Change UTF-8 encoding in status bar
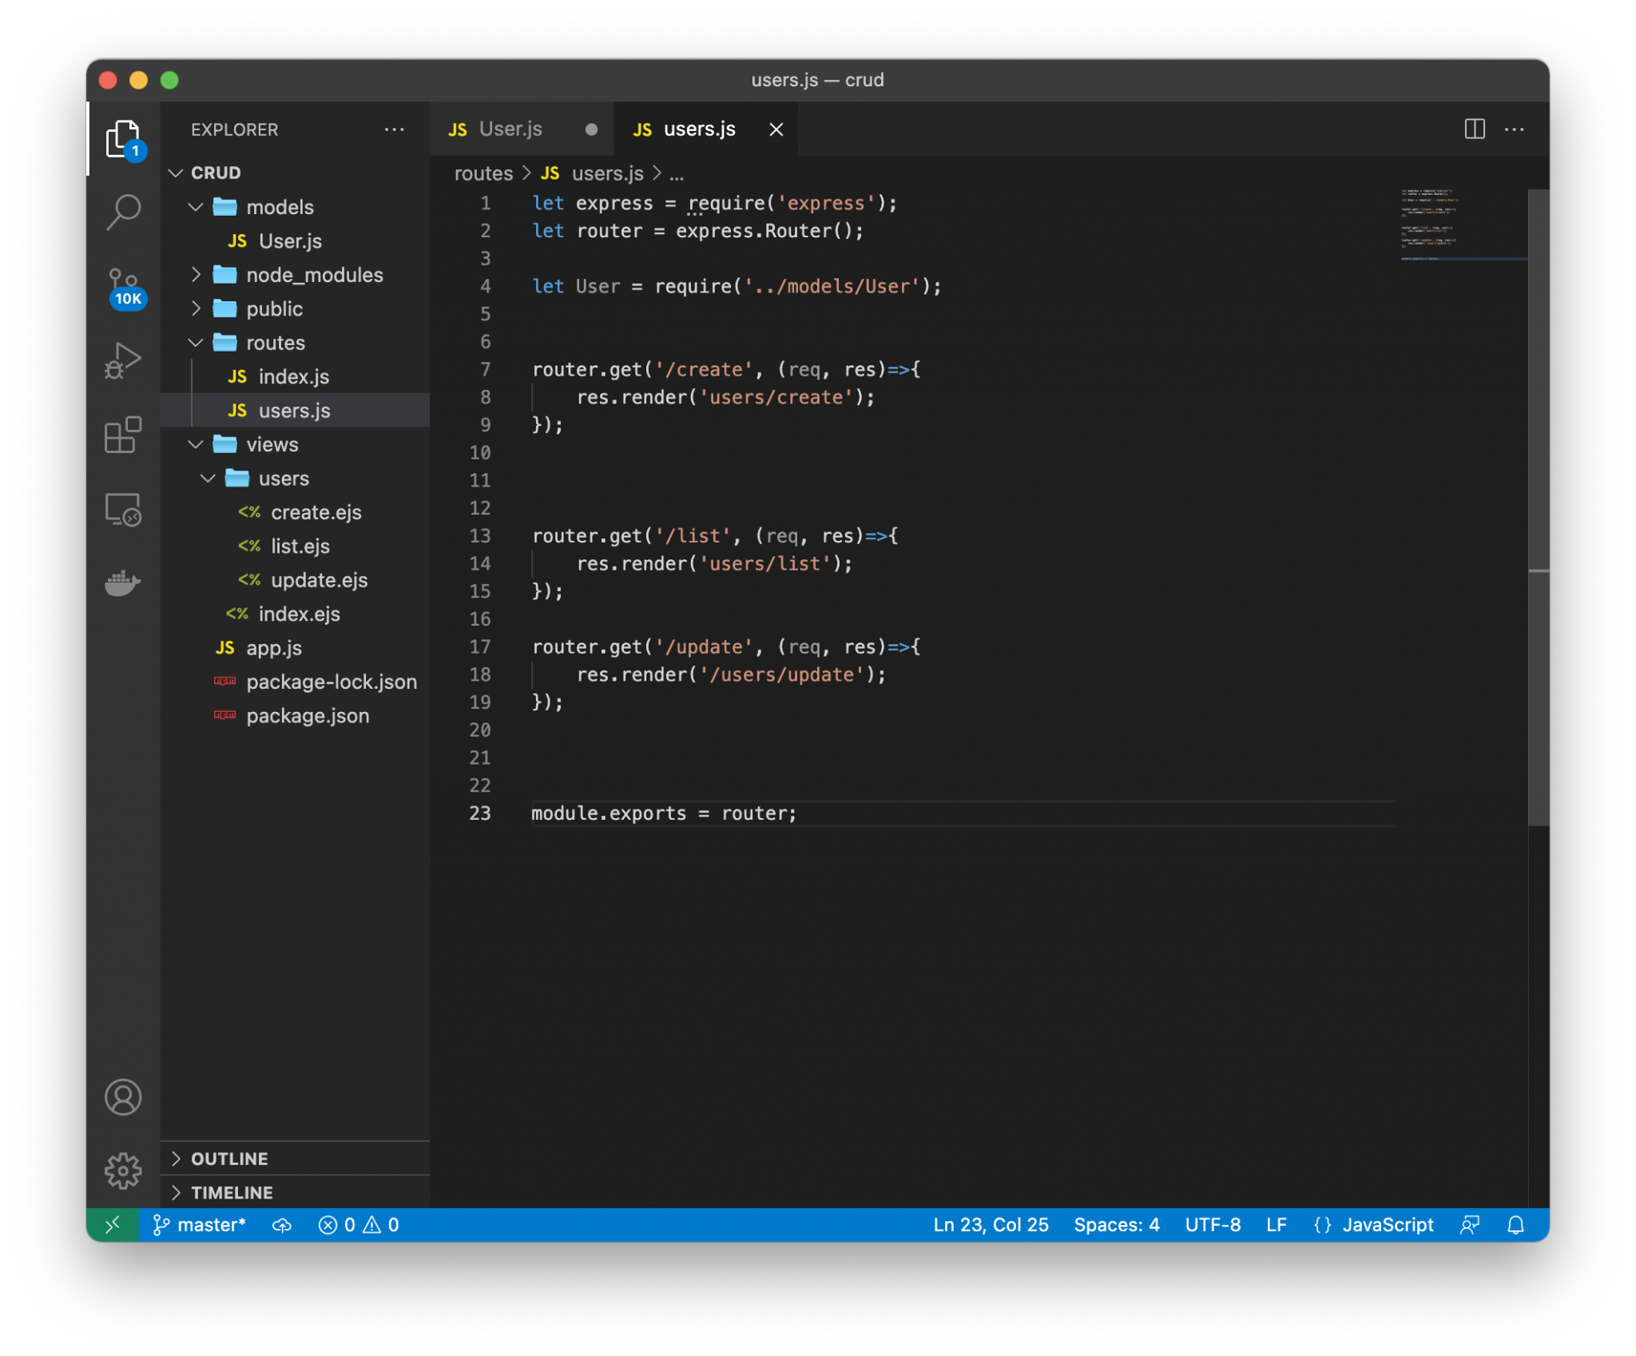The height and width of the screenshot is (1356, 1636). coord(1213,1224)
